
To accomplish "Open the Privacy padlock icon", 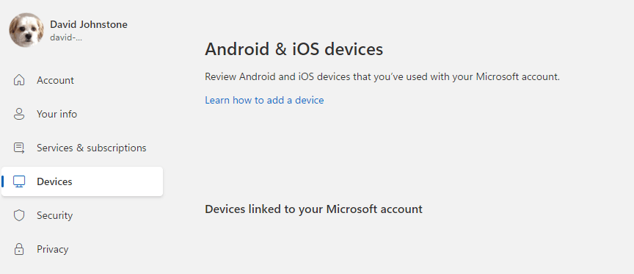I will (x=19, y=249).
